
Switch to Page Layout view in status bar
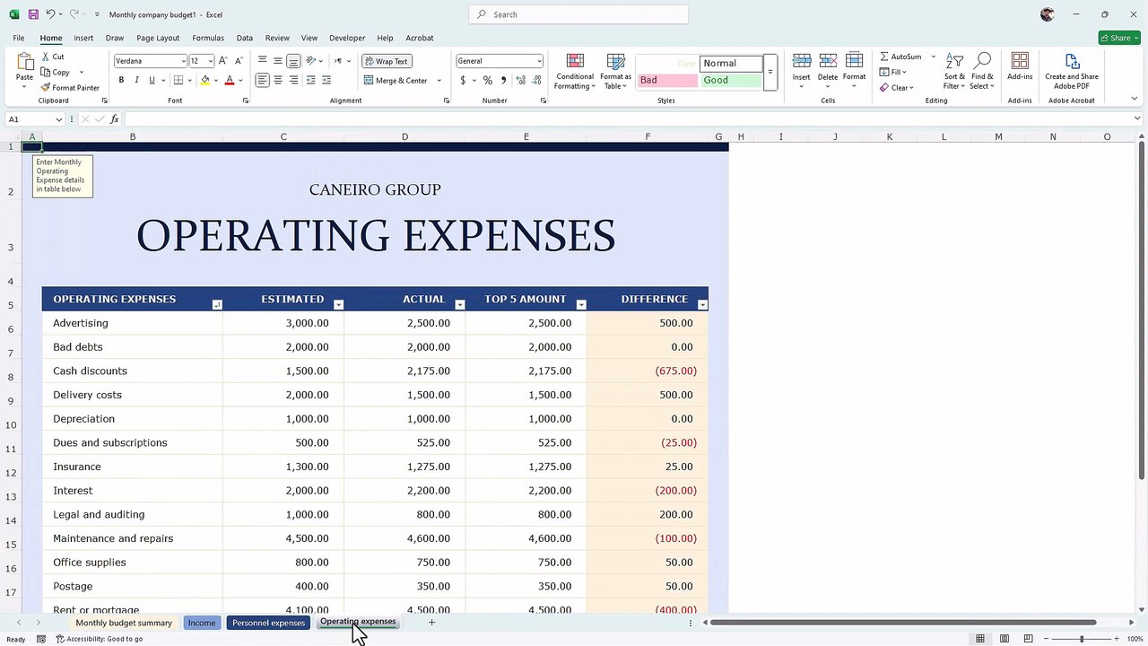(1004, 639)
